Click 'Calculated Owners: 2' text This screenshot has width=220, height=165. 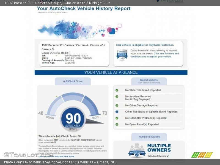(158, 156)
